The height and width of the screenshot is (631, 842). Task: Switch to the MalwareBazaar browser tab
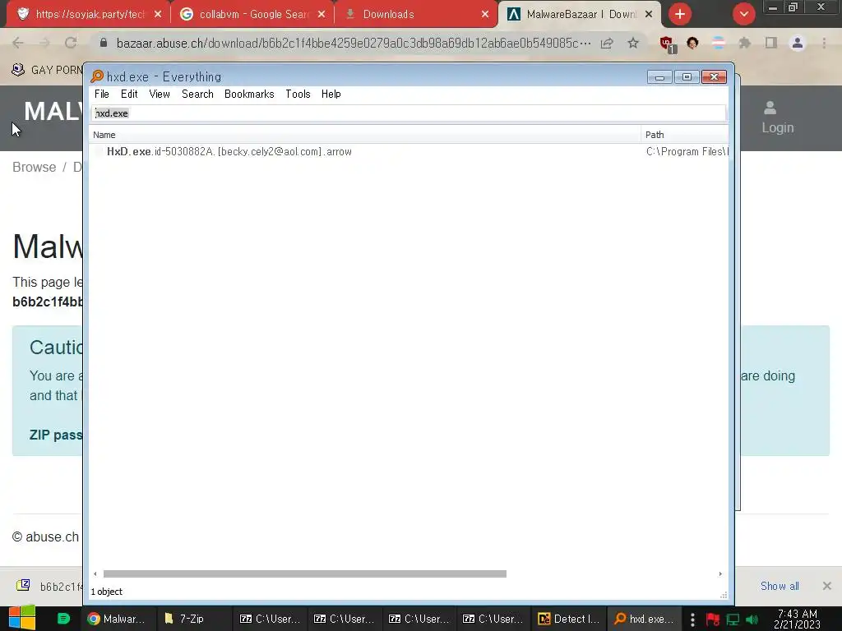(x=580, y=14)
